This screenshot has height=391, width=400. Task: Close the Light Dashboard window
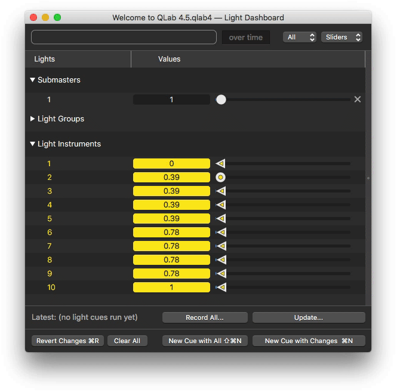[x=33, y=17]
